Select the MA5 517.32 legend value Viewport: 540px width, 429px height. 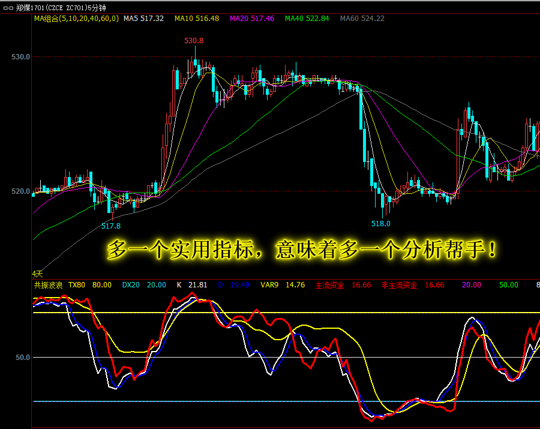[143, 19]
